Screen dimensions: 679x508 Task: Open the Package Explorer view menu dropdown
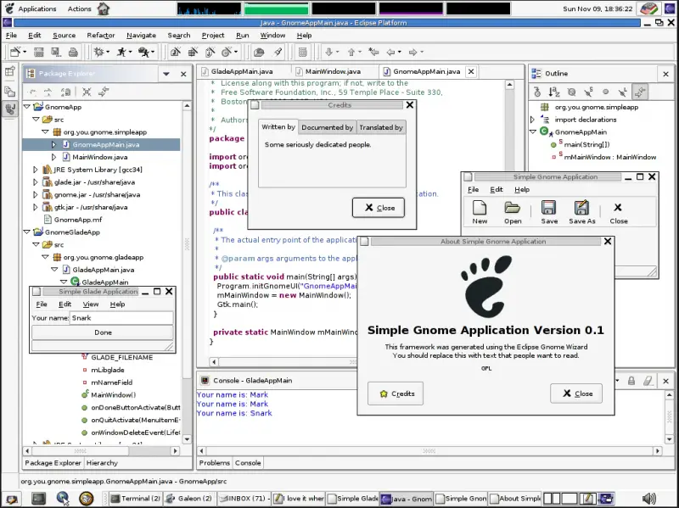coord(166,74)
